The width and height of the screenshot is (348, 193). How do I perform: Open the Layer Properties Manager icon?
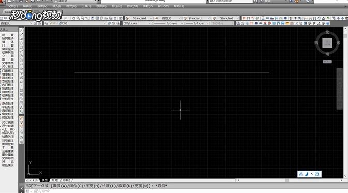tap(47, 23)
